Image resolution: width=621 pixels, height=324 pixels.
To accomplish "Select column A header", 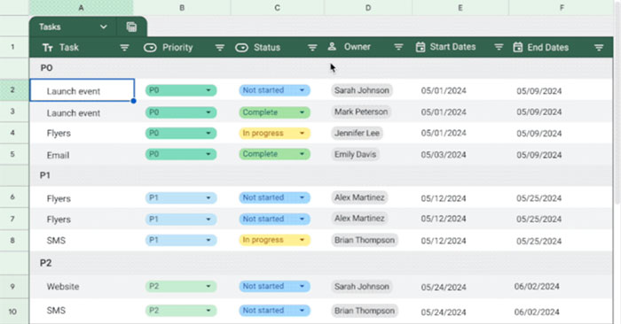I will [x=81, y=7].
